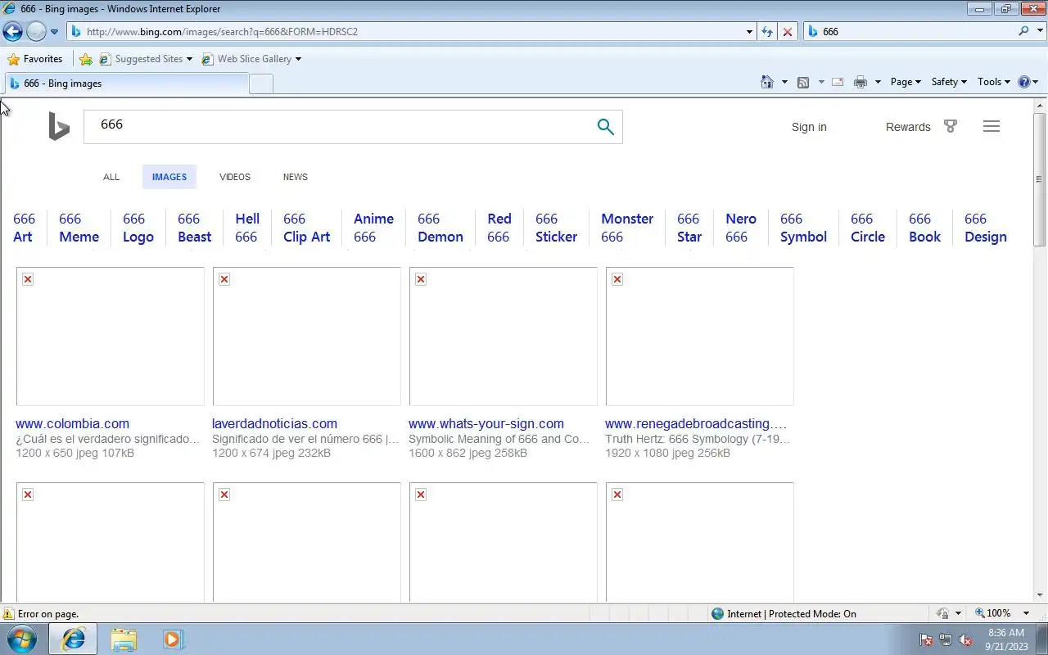Click the Print icon
Image resolution: width=1048 pixels, height=655 pixels.
click(861, 82)
